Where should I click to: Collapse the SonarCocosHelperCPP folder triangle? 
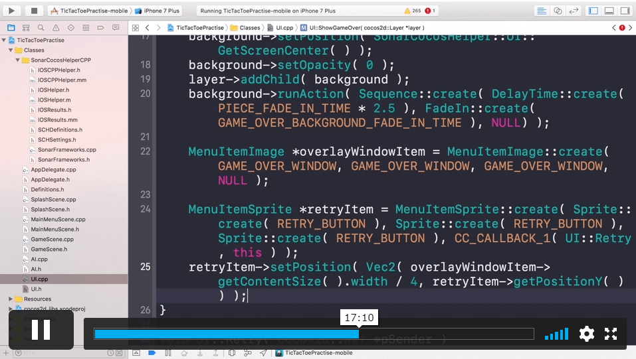(x=17, y=60)
